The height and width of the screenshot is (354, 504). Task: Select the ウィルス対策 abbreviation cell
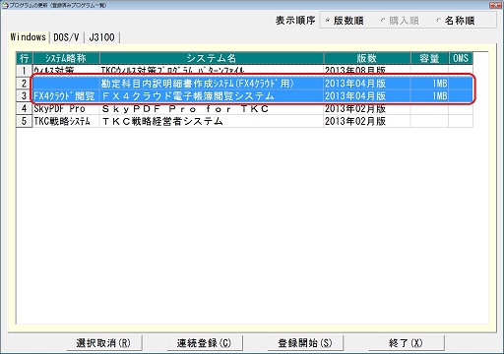(x=66, y=70)
